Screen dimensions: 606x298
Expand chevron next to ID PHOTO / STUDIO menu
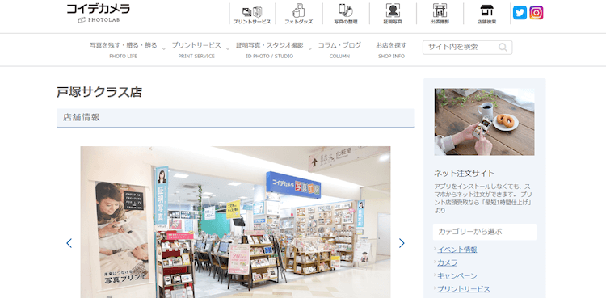(310, 49)
